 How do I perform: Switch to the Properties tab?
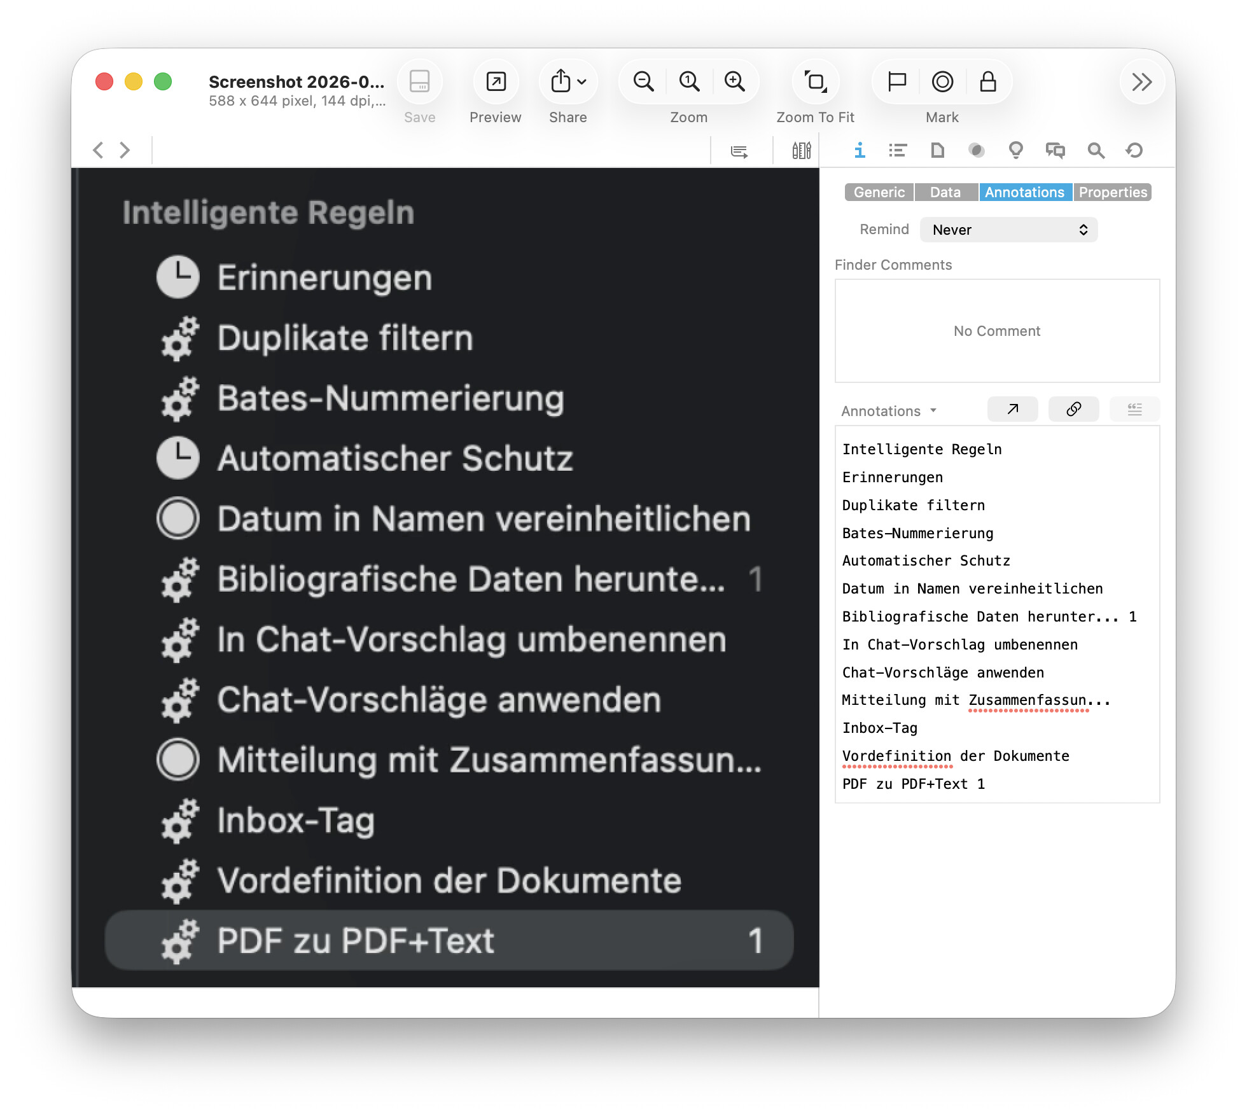point(1113,192)
